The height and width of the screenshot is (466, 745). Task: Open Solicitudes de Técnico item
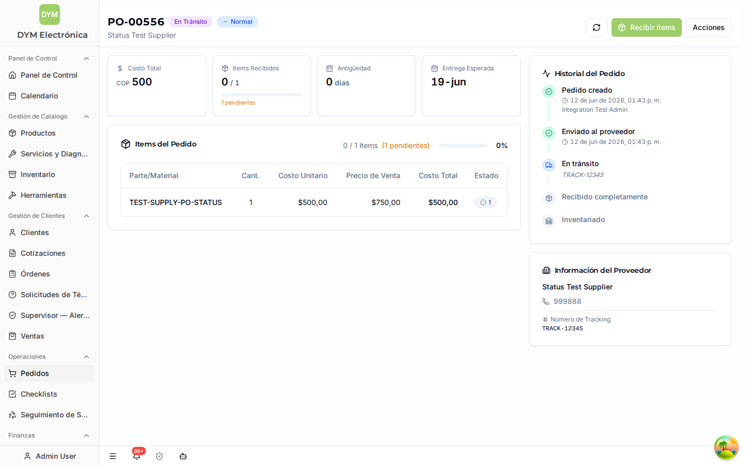coord(49,295)
